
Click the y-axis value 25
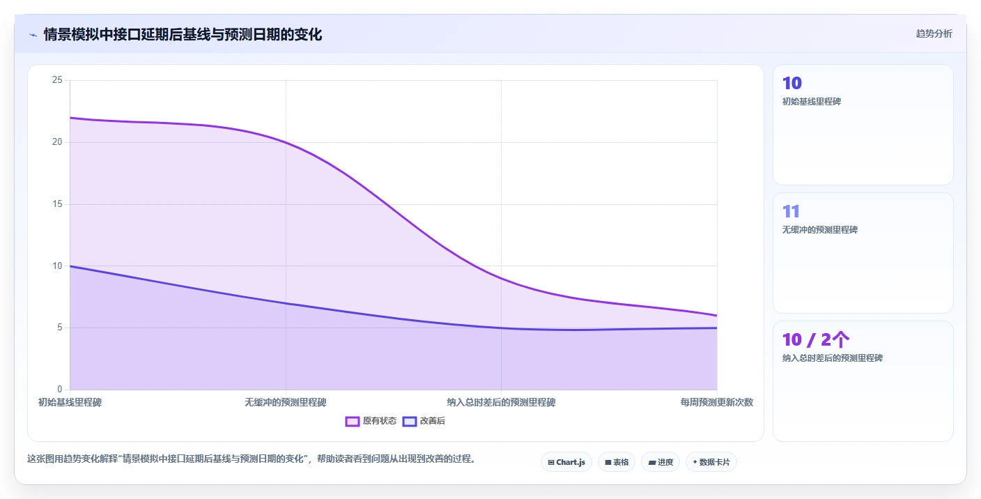pyautogui.click(x=57, y=80)
